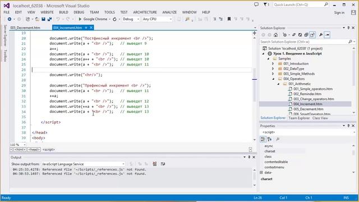This screenshot has height=202, width=359.
Task: Expand the 003_Simple_Methods folder
Action: (273, 74)
